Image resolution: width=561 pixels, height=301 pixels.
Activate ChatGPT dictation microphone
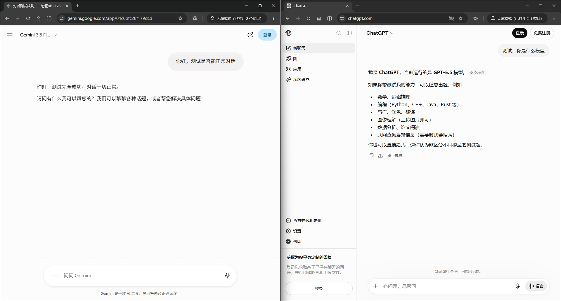(x=518, y=286)
